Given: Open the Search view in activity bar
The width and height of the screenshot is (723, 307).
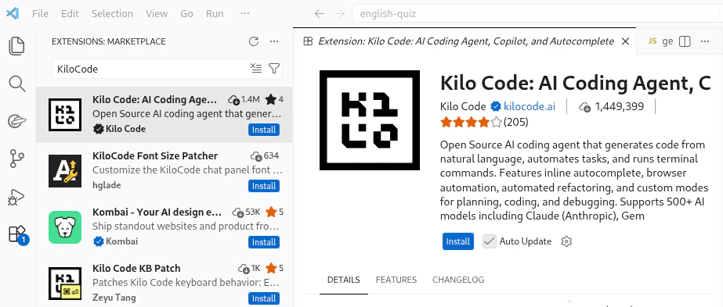Looking at the screenshot, I should (17, 84).
